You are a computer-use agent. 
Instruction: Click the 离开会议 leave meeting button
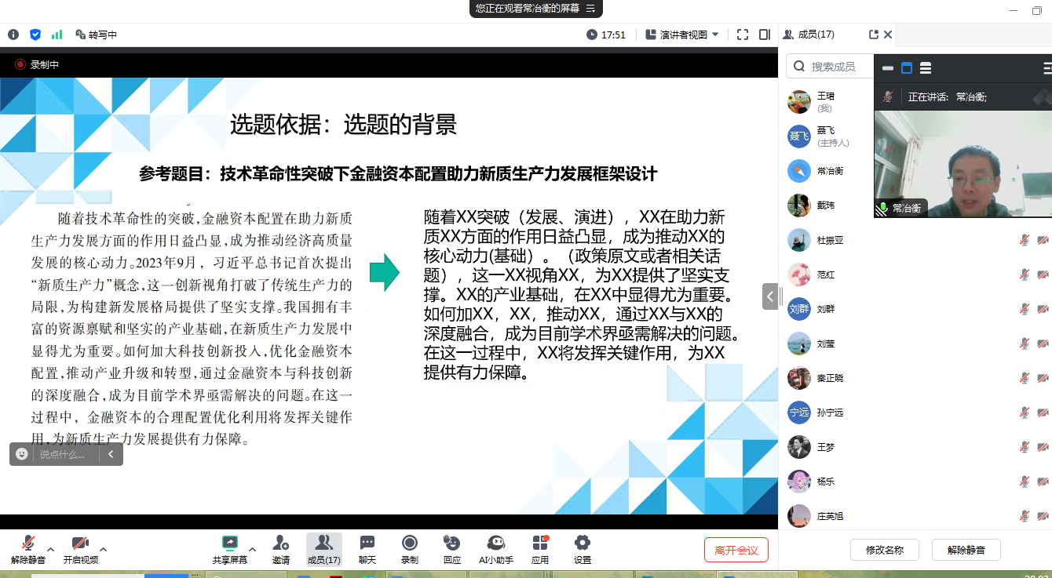coord(736,550)
